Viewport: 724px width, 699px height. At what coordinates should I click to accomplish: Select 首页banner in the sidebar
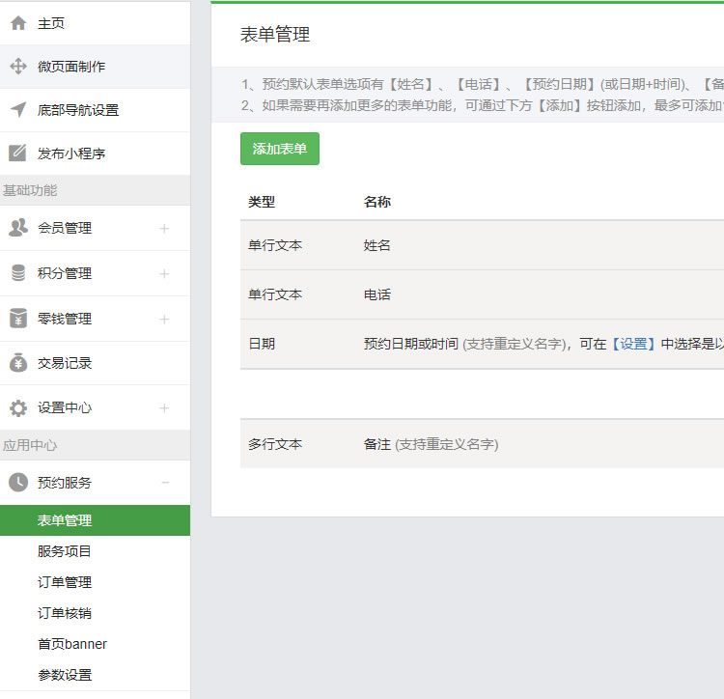(72, 644)
